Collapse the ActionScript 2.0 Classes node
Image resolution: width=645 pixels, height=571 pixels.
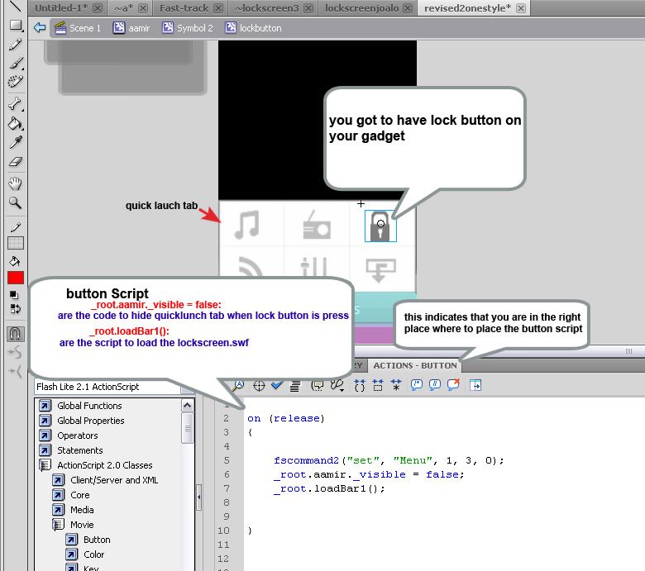tap(45, 465)
